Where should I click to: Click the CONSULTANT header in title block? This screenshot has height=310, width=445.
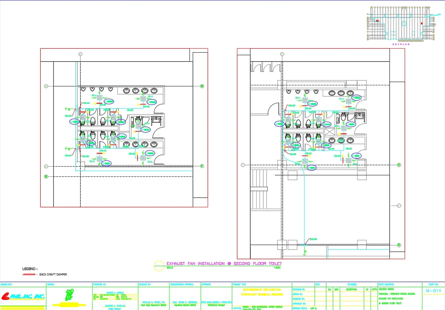click(6, 284)
